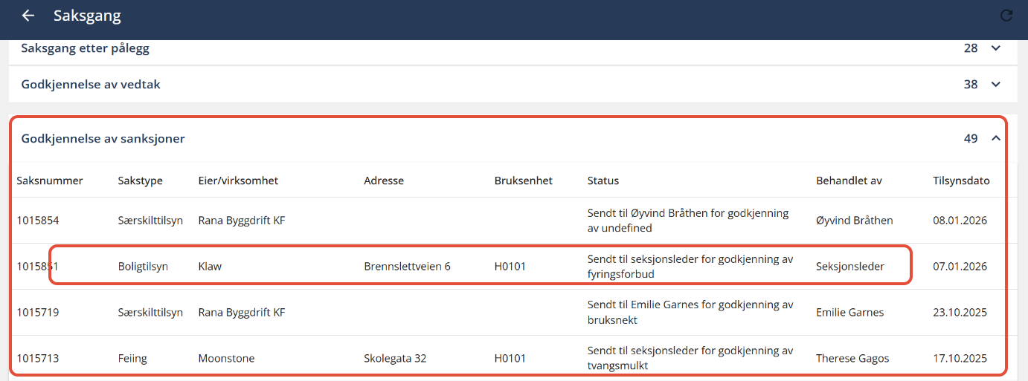Click the count 38 for Godkjennelse av vedtak
Viewport: 1028px width, 381px height.
[971, 85]
